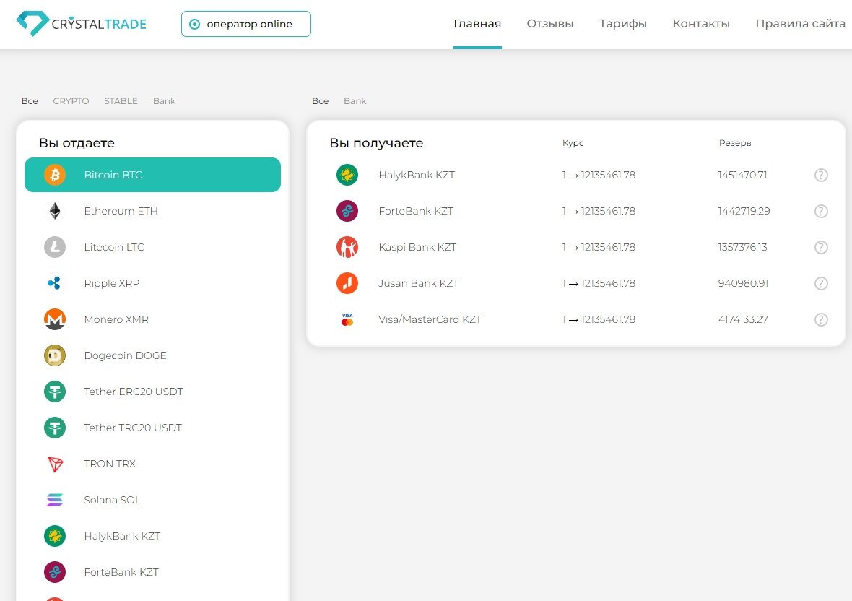The width and height of the screenshot is (852, 601).
Task: Click the Jusan Bank orange icon
Action: click(347, 283)
